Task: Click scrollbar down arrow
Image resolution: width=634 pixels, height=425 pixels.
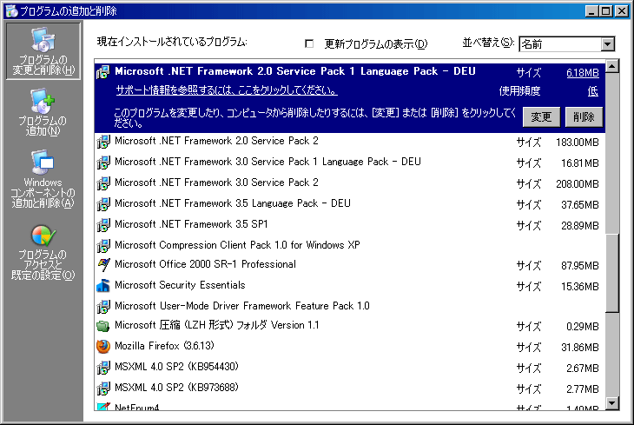Action: click(x=612, y=403)
